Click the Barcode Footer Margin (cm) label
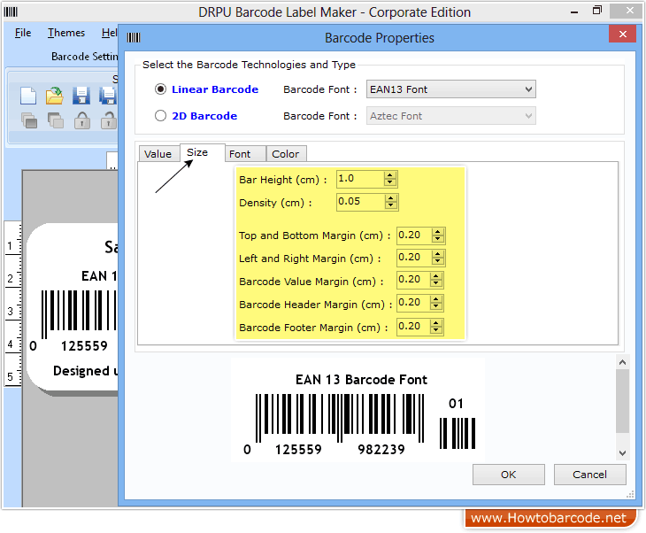The width and height of the screenshot is (646, 533). (x=313, y=328)
